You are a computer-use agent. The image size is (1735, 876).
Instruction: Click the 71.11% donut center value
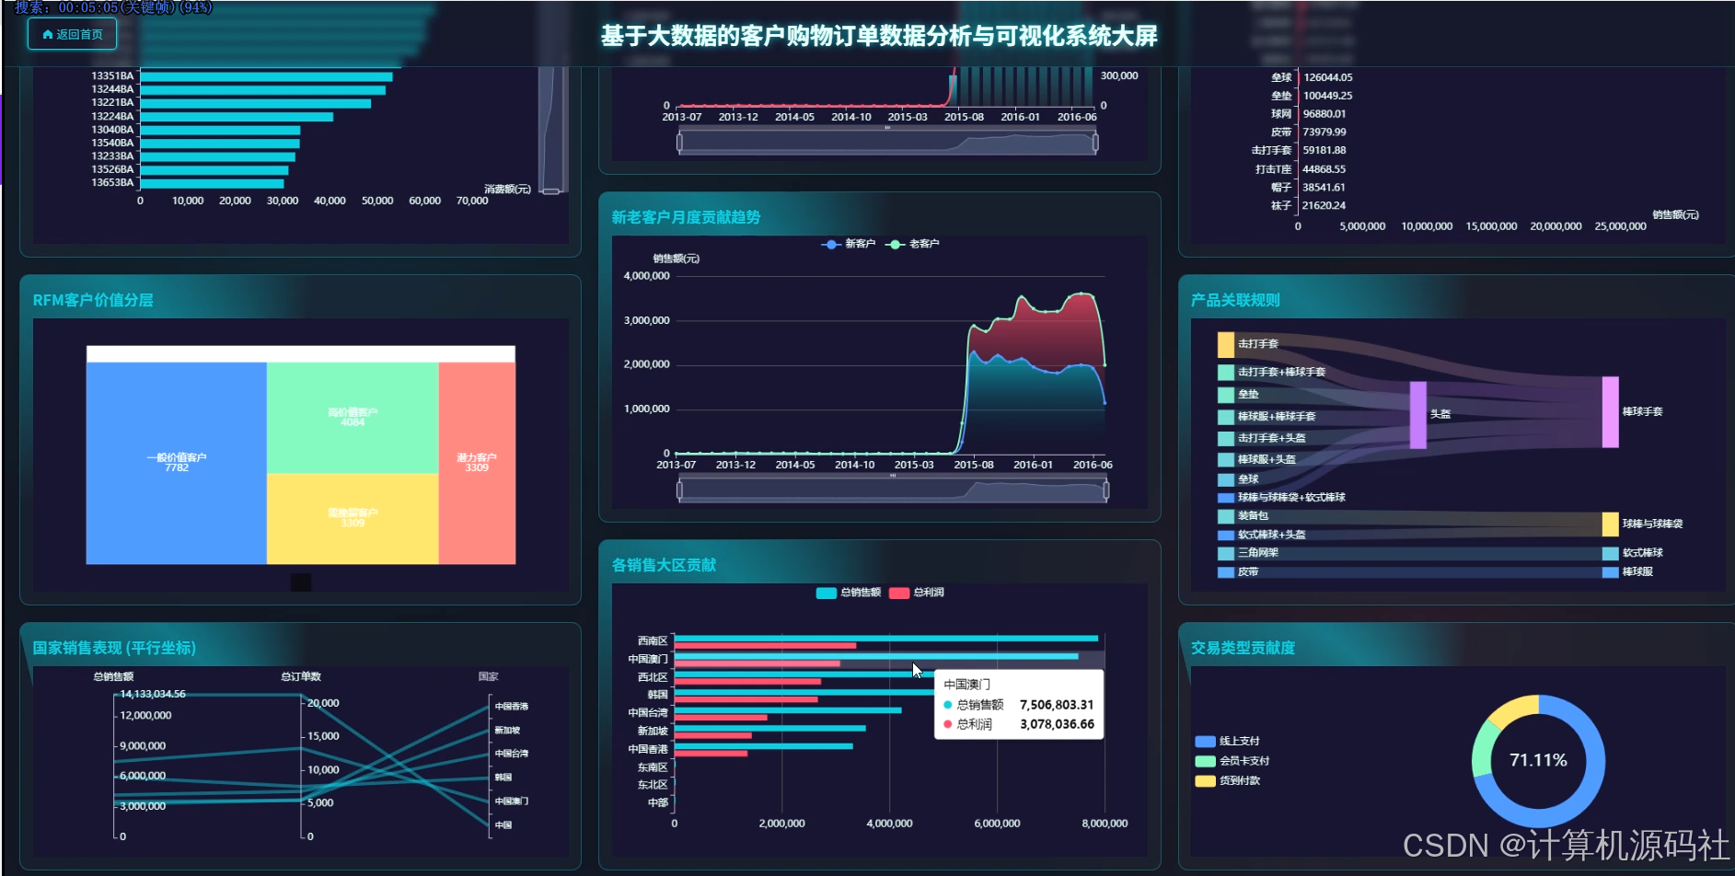tap(1538, 760)
